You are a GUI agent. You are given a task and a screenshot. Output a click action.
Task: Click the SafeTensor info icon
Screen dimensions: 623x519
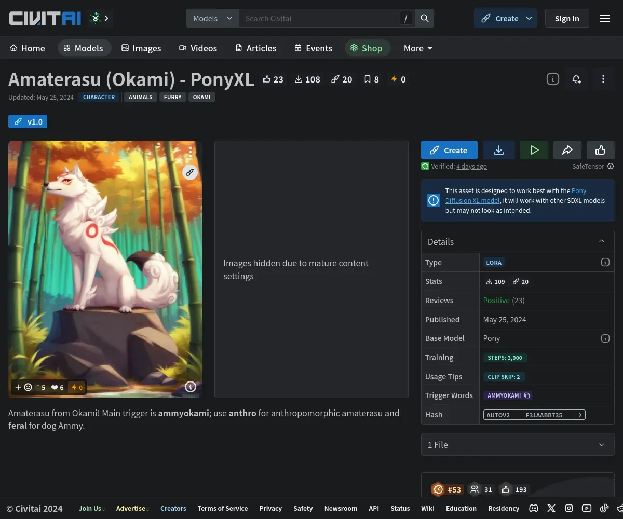click(x=611, y=166)
